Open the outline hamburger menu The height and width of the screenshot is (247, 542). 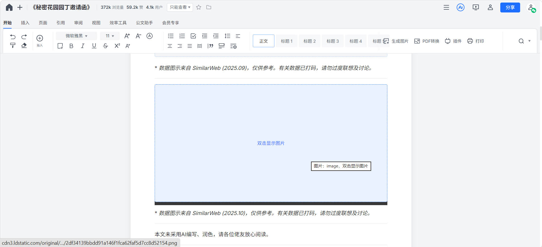446,7
